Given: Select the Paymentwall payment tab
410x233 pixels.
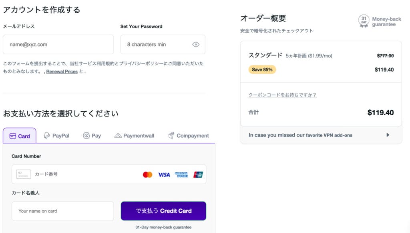Looking at the screenshot, I should tap(134, 136).
